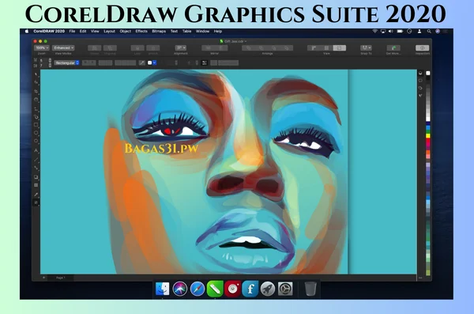Image resolution: width=474 pixels, height=314 pixels.
Task: Open the Trash in the Dock
Action: [310, 289]
